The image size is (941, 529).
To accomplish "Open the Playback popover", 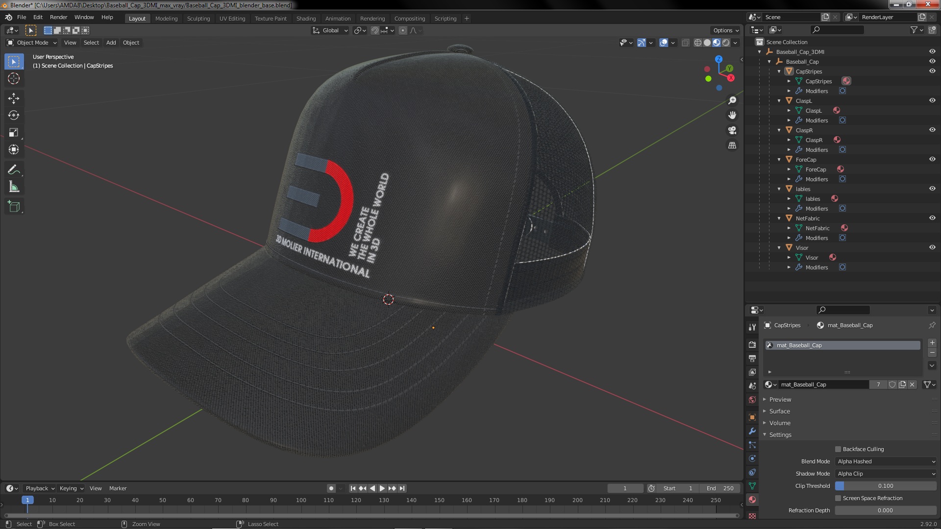I will [x=40, y=488].
